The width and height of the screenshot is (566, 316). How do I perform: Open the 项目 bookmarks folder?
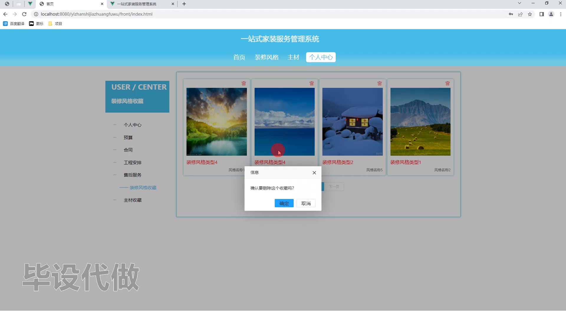tap(55, 24)
